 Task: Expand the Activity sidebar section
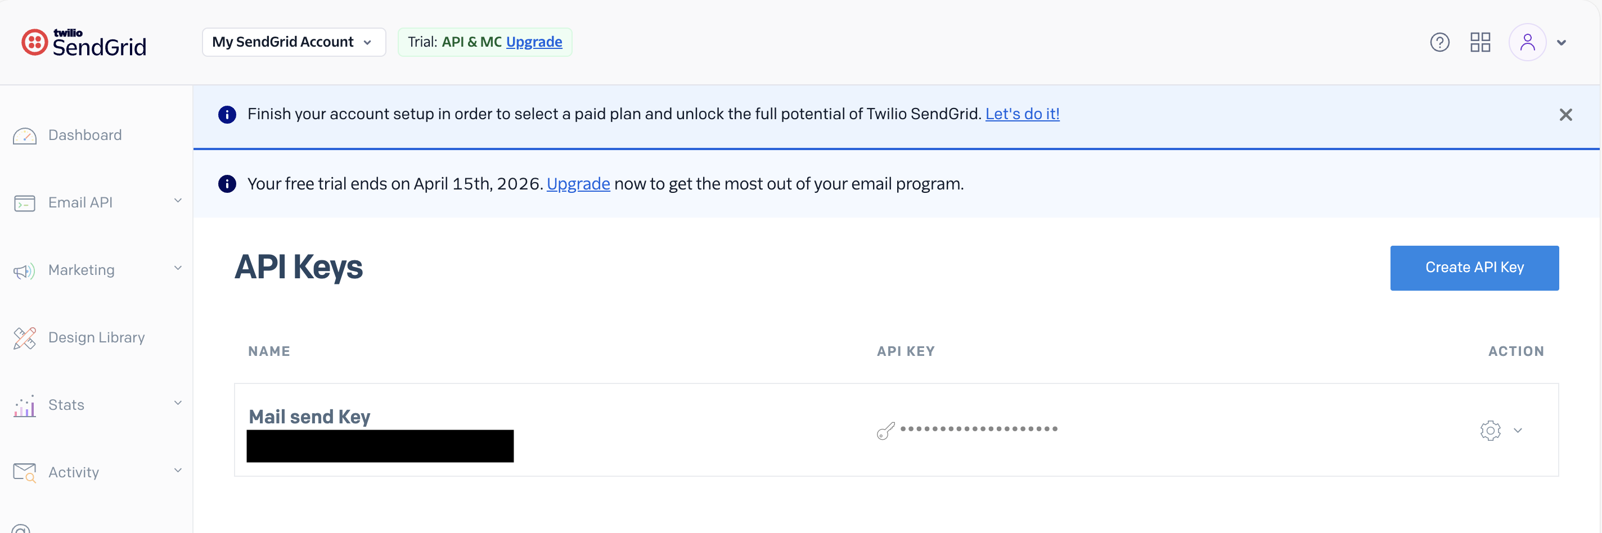(178, 470)
